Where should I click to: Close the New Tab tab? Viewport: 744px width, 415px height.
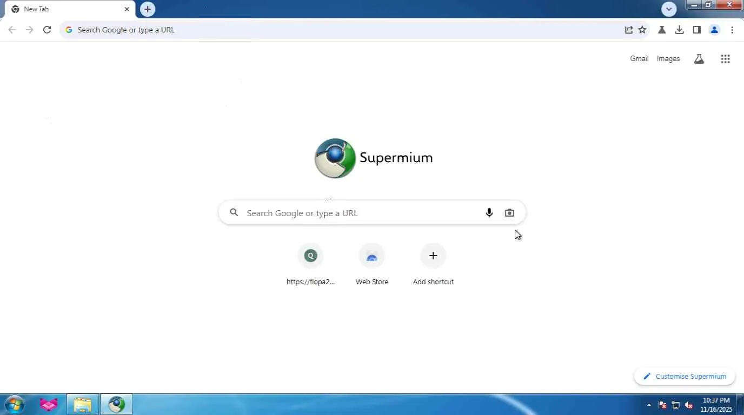click(x=127, y=9)
